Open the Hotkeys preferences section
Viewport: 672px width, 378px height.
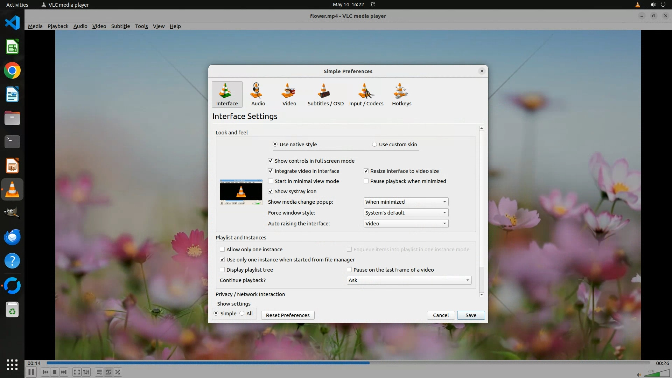[401, 94]
